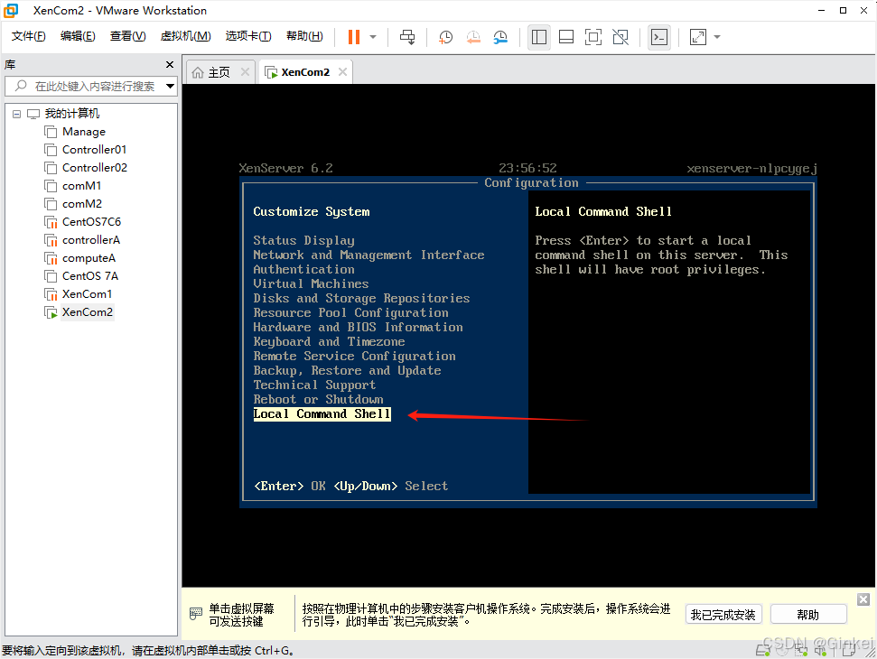Image resolution: width=877 pixels, height=659 pixels.
Task: Open the 帮助(H) menu
Action: (304, 36)
